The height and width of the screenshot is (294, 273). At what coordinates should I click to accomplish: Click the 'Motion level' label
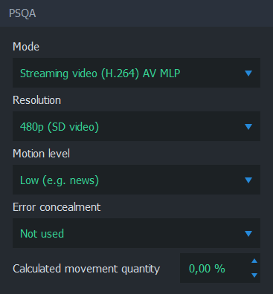pyautogui.click(x=41, y=154)
